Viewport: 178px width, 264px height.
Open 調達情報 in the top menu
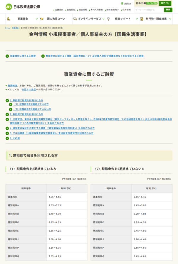[82, 10]
